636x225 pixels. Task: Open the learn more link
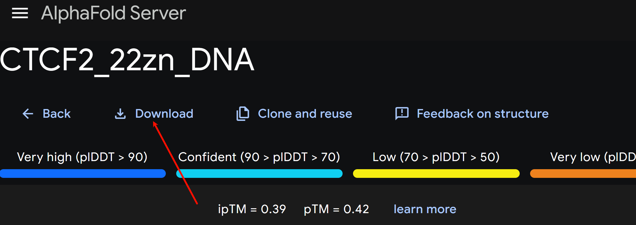click(425, 209)
